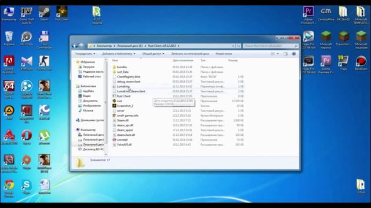The image size is (371, 208).
Task: Open the Word document desktop icon
Action: 44,187
